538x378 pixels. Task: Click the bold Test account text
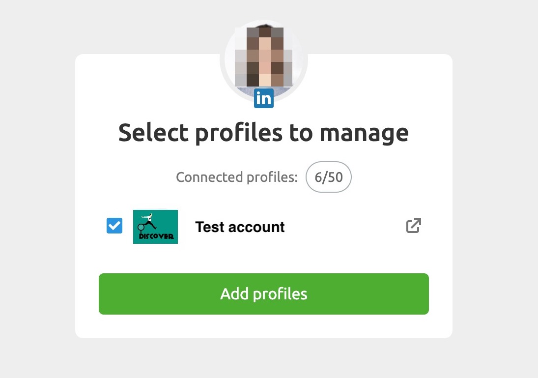(240, 227)
